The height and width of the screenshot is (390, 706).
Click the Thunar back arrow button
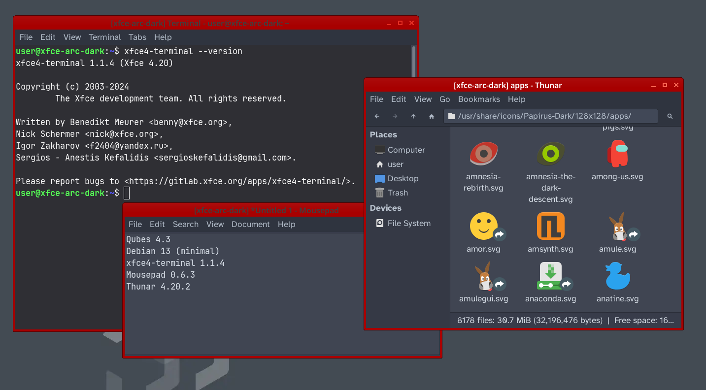click(x=377, y=116)
